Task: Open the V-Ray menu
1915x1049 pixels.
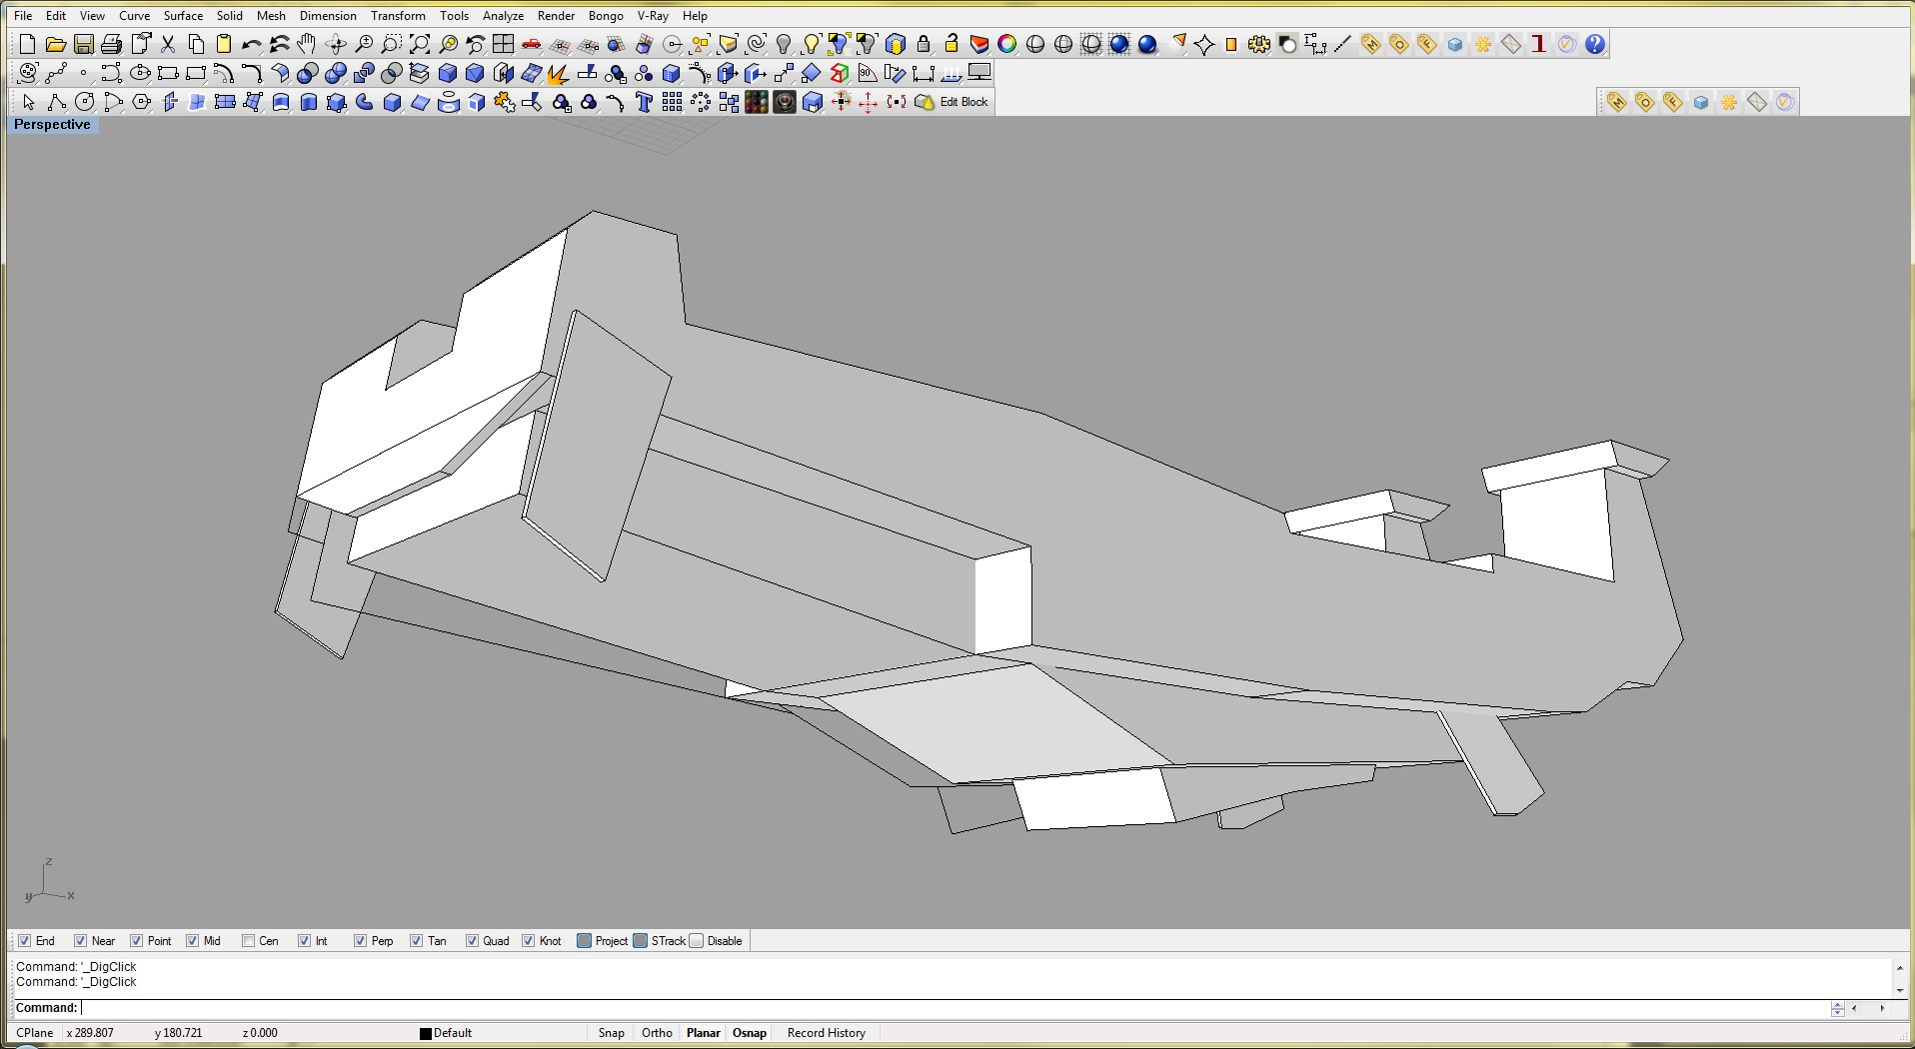Action: click(x=653, y=16)
